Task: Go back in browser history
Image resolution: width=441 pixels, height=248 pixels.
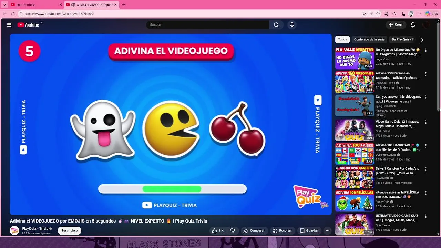Action: pos(4,14)
